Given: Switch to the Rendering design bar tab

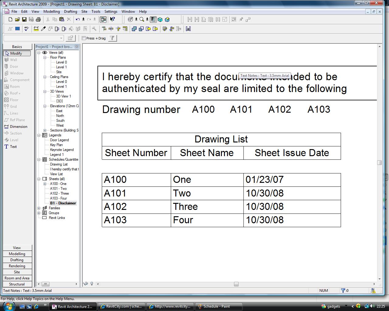Looking at the screenshot, I should [x=17, y=266].
